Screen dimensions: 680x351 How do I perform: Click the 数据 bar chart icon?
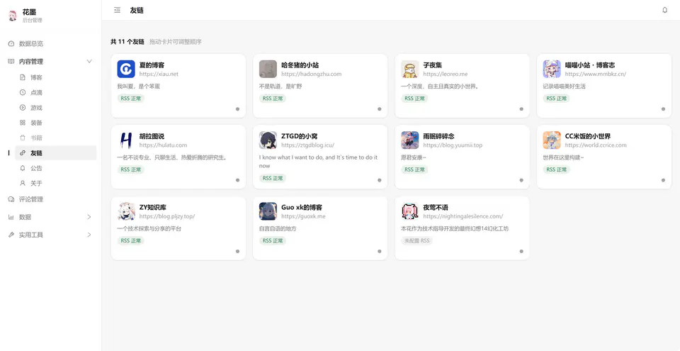click(x=11, y=217)
